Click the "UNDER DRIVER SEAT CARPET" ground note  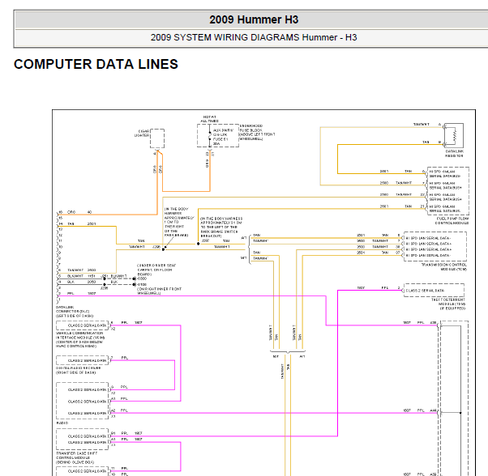click(156, 270)
